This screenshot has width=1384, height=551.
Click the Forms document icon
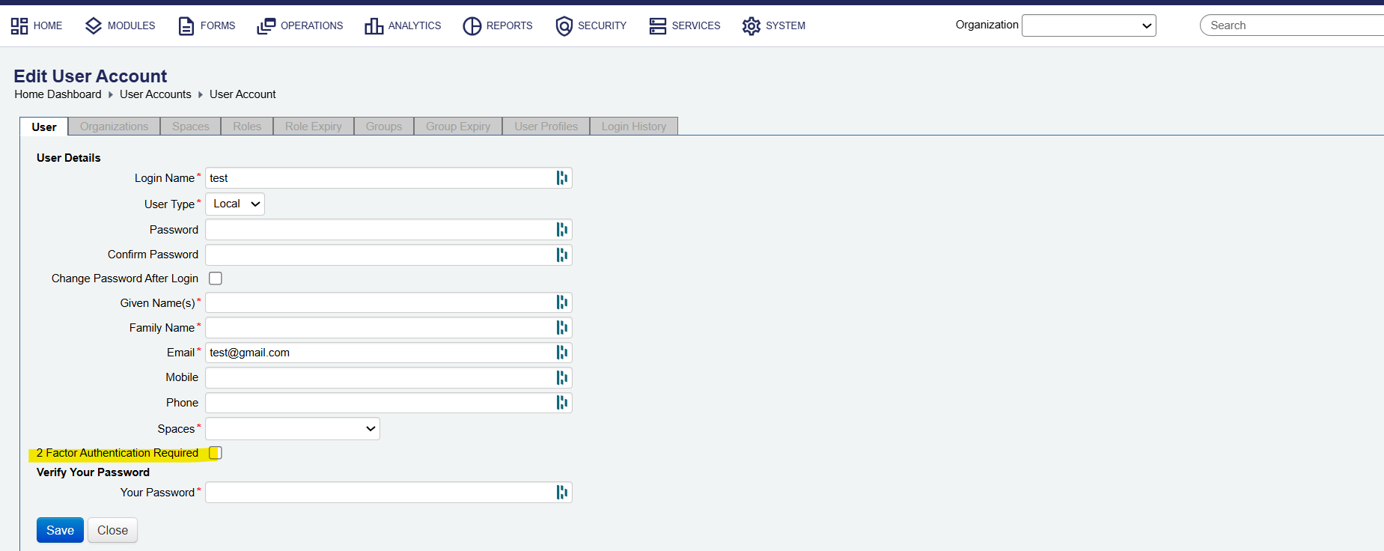point(186,26)
